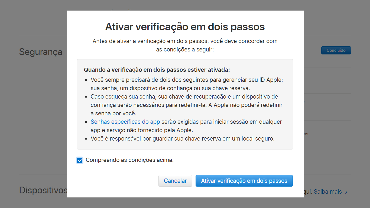The height and width of the screenshot is (208, 370).
Task: Click the 'app e serviço não fornecido pela Apple' line
Action: [142, 130]
